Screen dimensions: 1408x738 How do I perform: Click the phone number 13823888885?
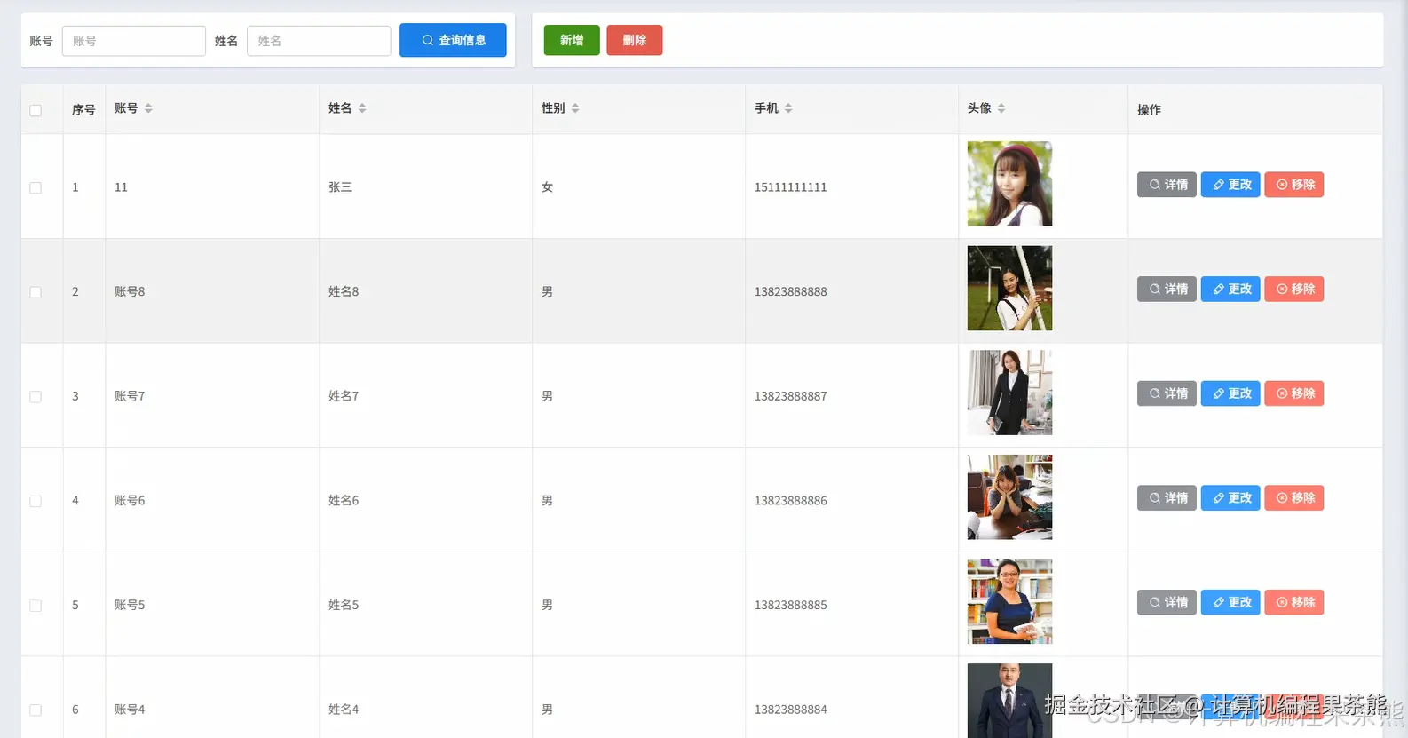[x=791, y=606]
